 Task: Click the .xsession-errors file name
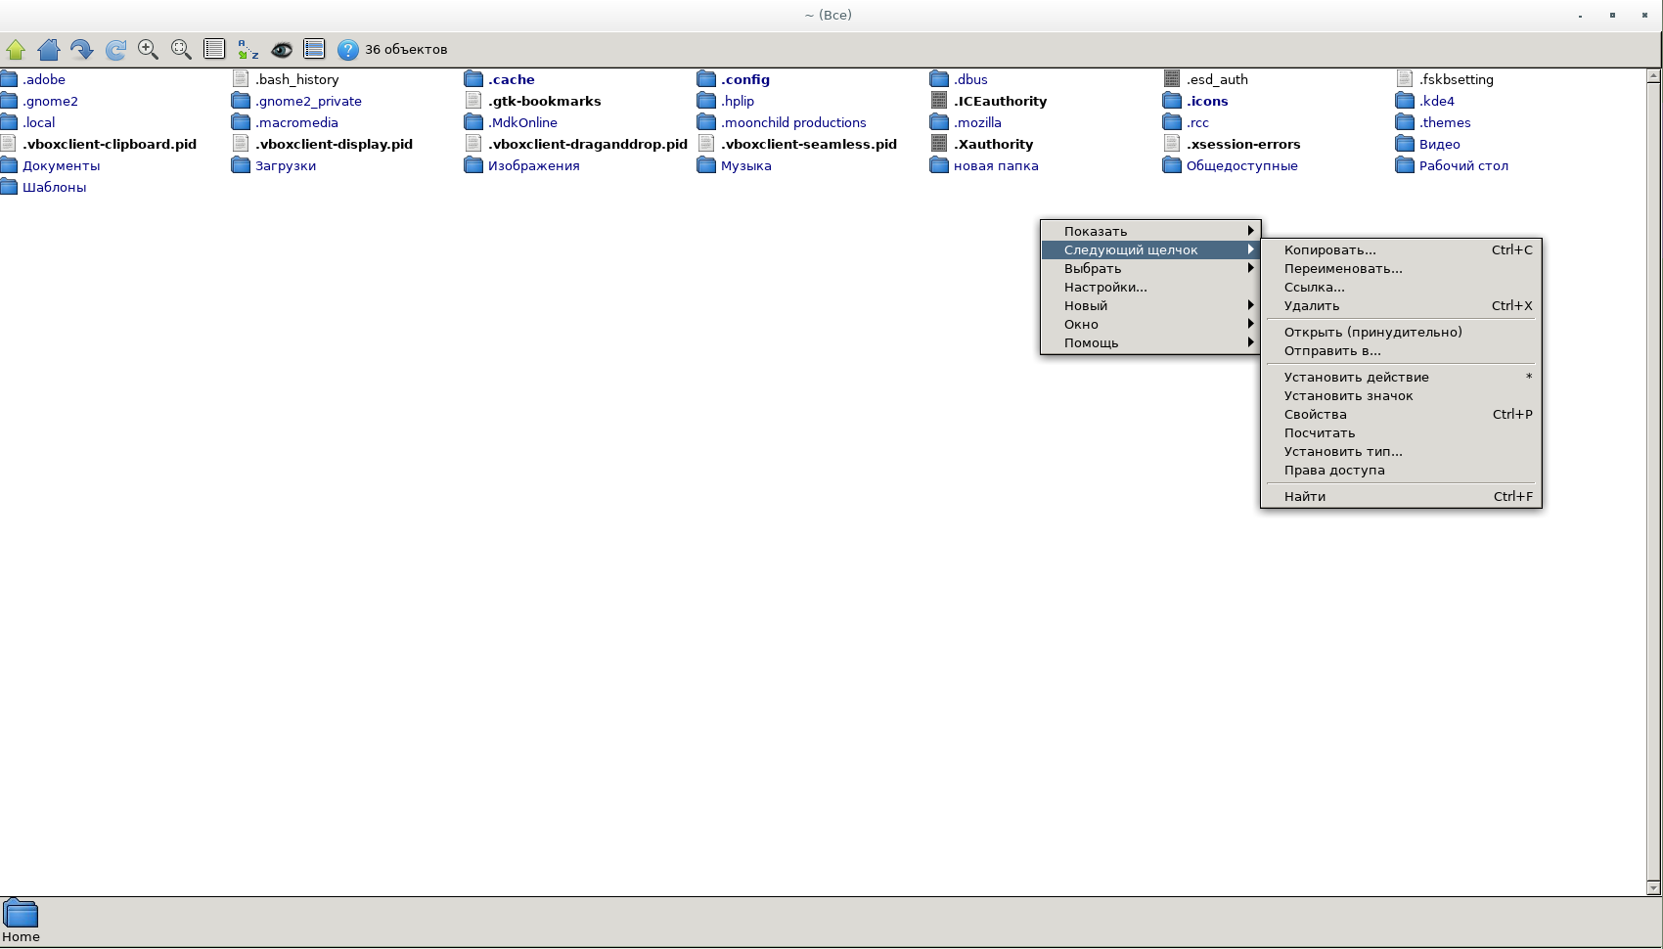tap(1243, 145)
